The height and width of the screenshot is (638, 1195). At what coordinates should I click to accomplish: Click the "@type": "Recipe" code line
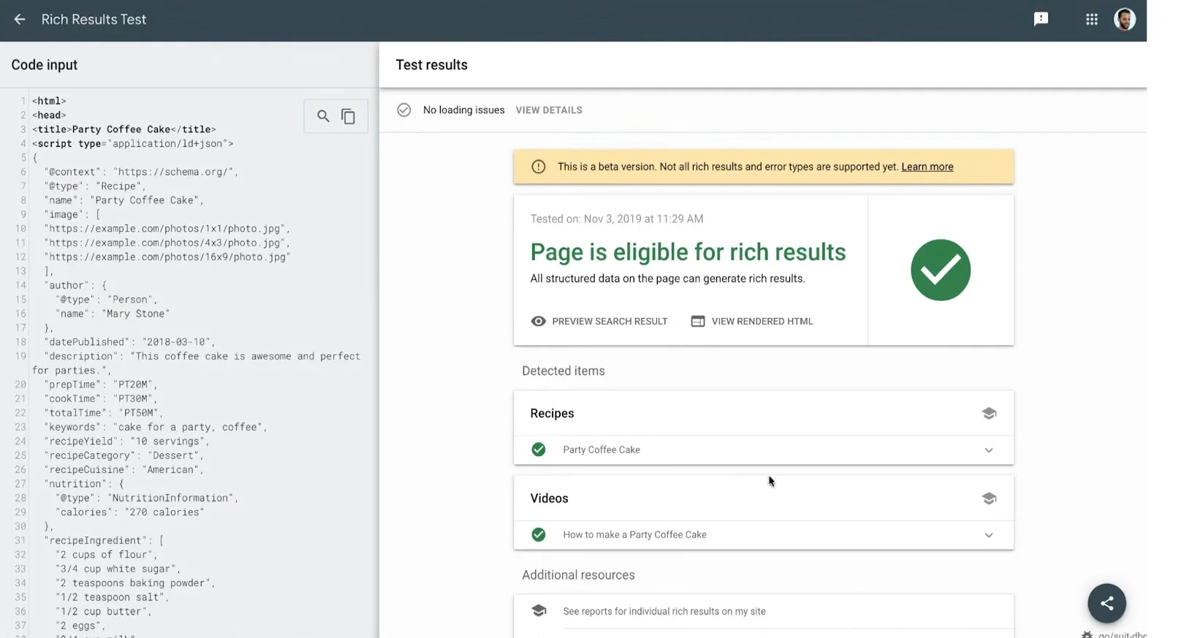click(95, 186)
